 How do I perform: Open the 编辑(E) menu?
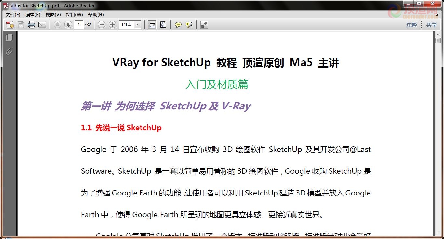coord(33,15)
